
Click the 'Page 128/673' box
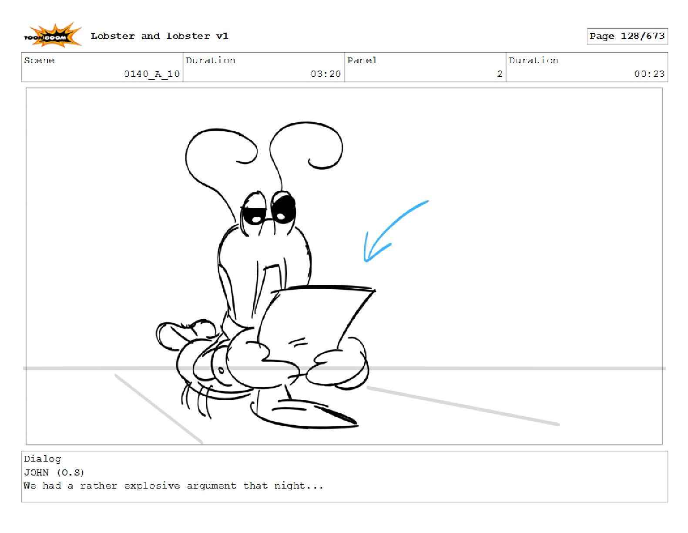[x=627, y=36]
